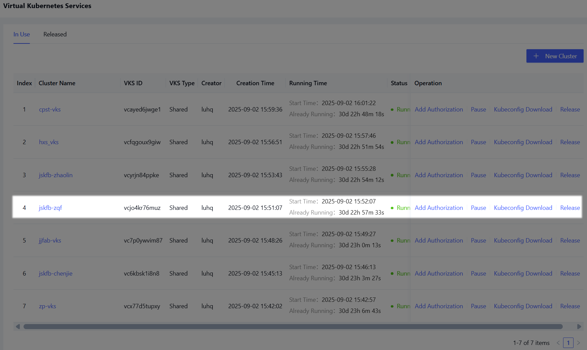Select the In Use tab
This screenshot has height=350, width=587.
click(x=22, y=34)
